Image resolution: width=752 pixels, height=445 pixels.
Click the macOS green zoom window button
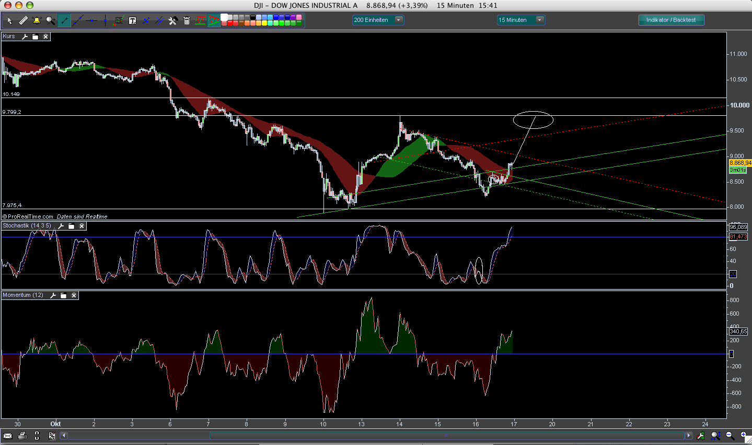(30, 5)
